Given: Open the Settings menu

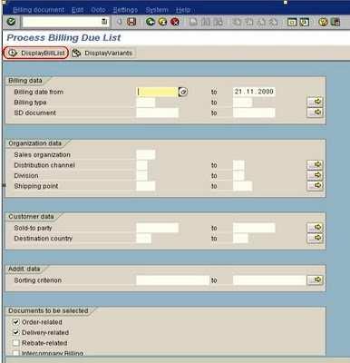Looking at the screenshot, I should tap(125, 10).
